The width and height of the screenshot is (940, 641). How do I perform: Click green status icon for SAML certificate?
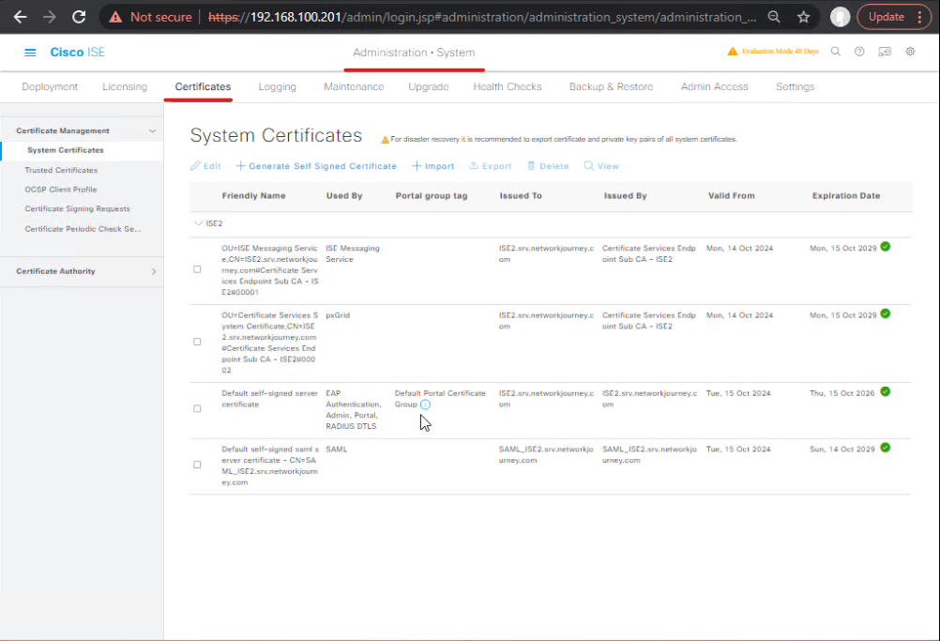point(886,448)
